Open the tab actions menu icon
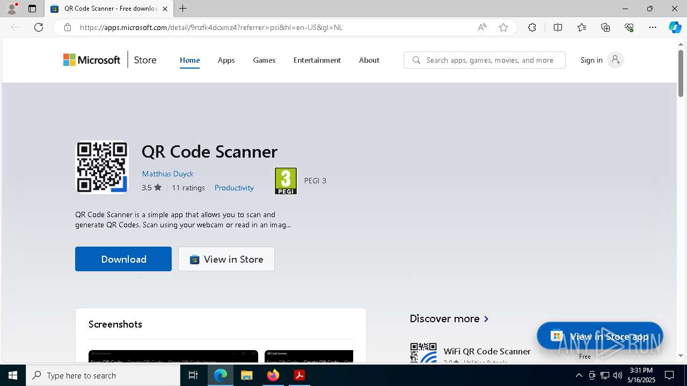The image size is (687, 386). pyautogui.click(x=32, y=9)
